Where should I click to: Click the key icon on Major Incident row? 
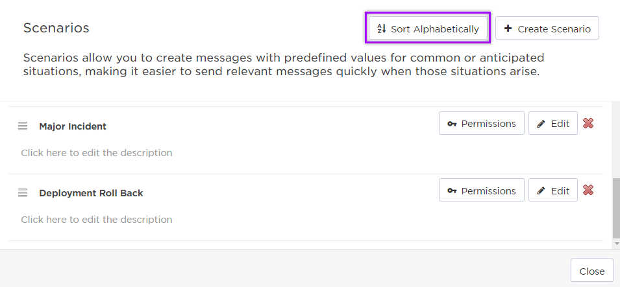pos(452,124)
